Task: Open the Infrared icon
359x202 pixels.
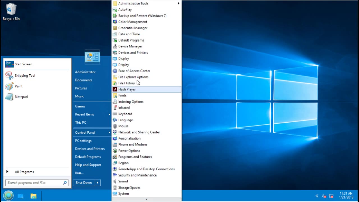Action: coord(115,108)
